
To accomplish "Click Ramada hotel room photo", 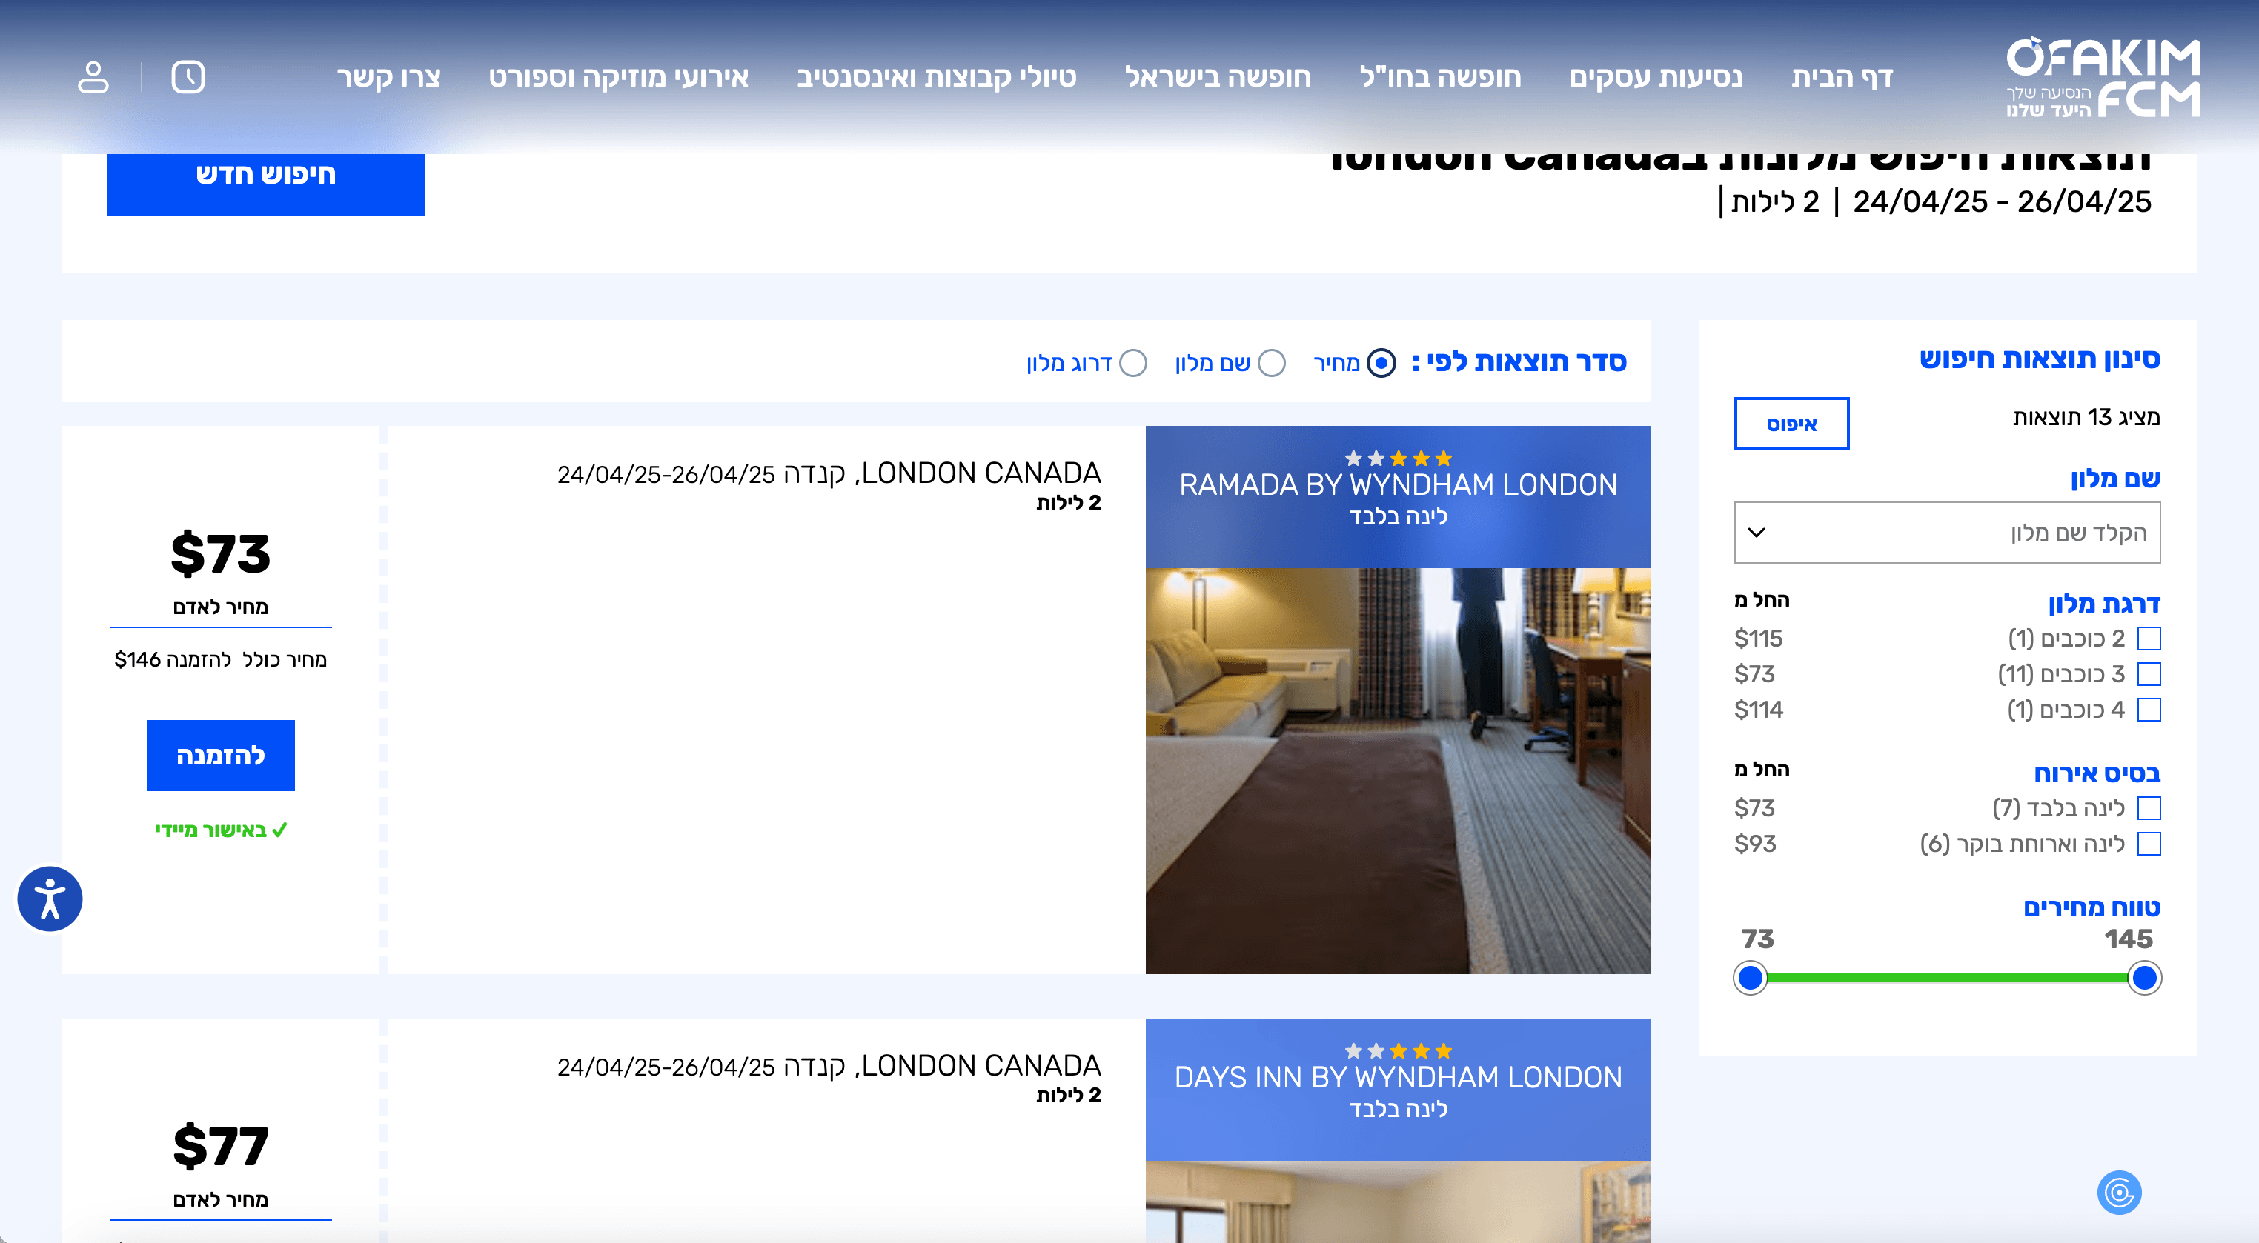I will pyautogui.click(x=1398, y=770).
